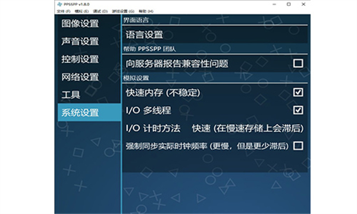Switch to the 控制设置 tab
Screen dimensions: 357x214
[x=89, y=59]
